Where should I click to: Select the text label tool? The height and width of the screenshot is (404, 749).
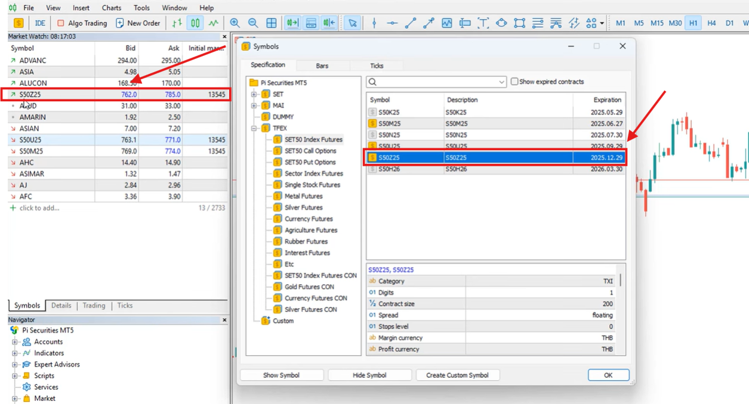[x=483, y=23]
